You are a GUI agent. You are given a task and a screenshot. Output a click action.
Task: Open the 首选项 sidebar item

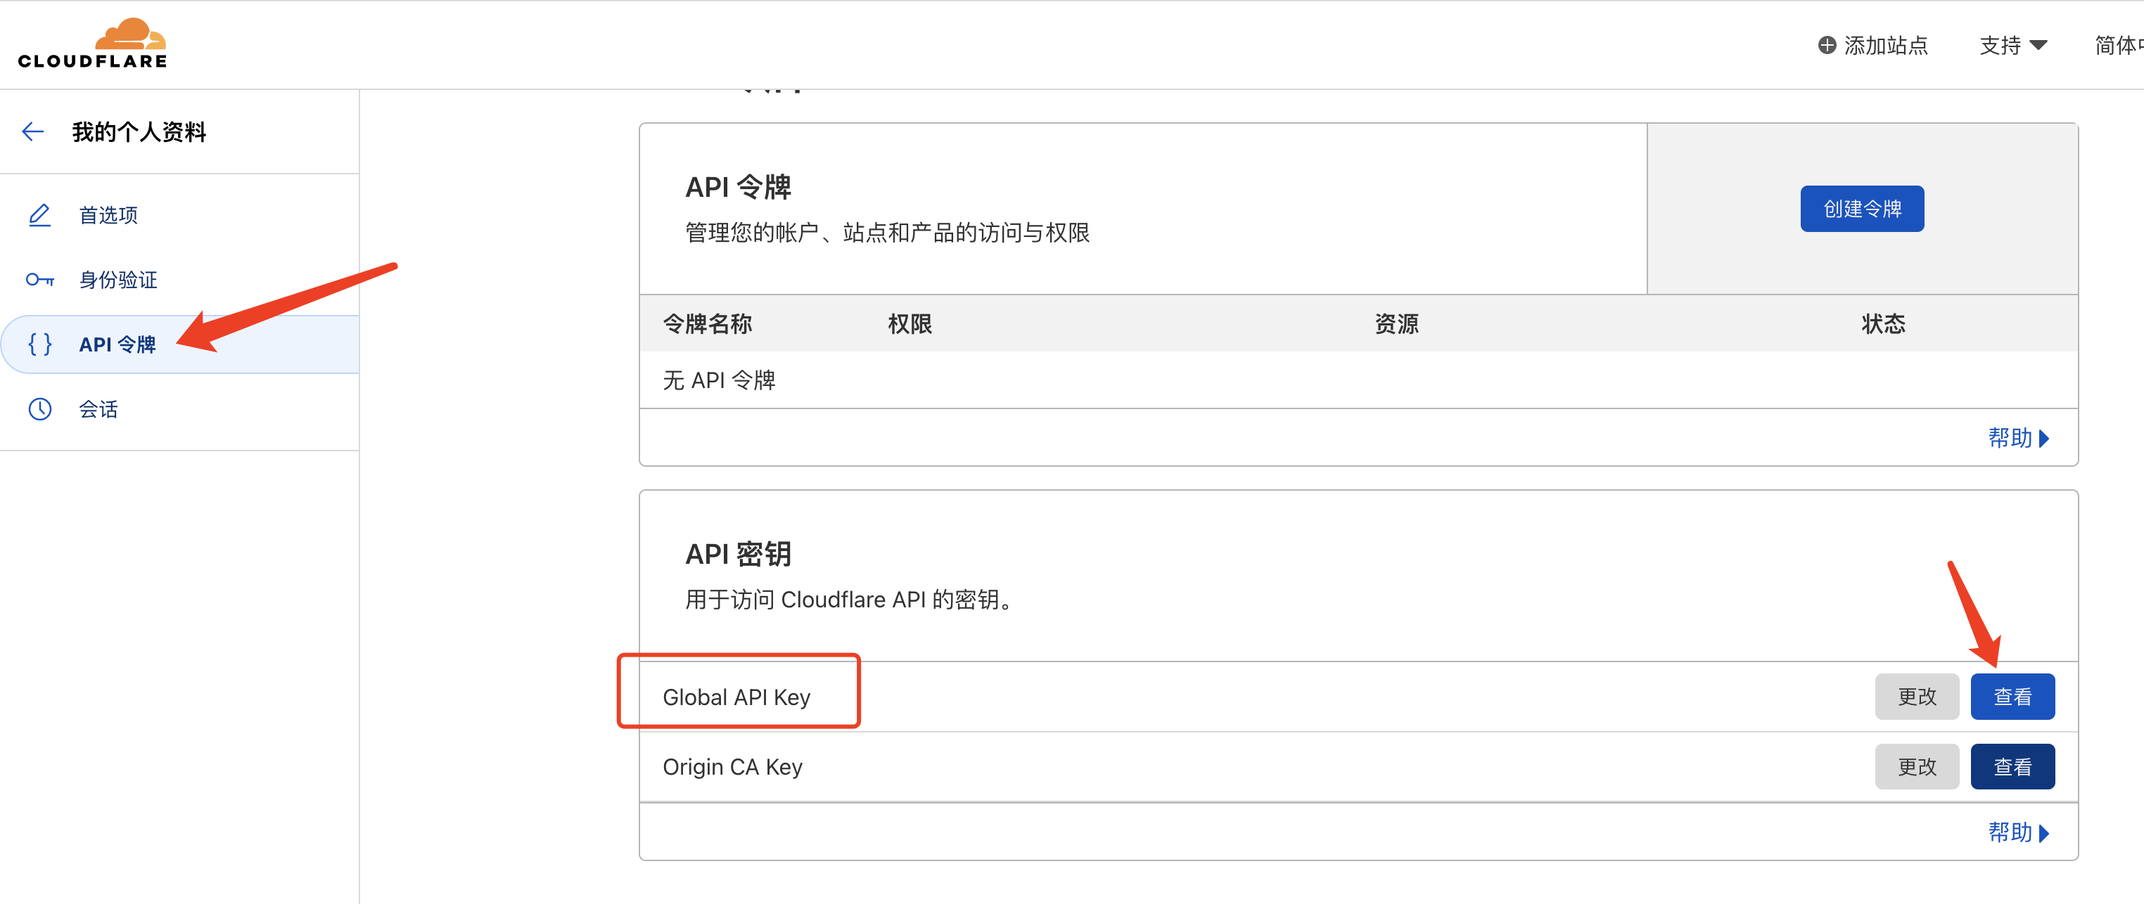coord(108,214)
